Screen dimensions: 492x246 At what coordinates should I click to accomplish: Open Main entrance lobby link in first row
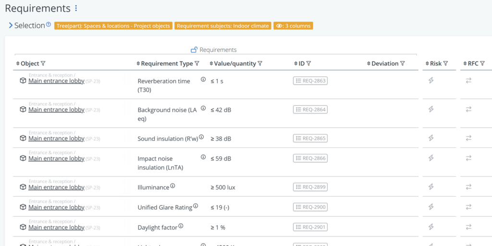click(x=56, y=81)
